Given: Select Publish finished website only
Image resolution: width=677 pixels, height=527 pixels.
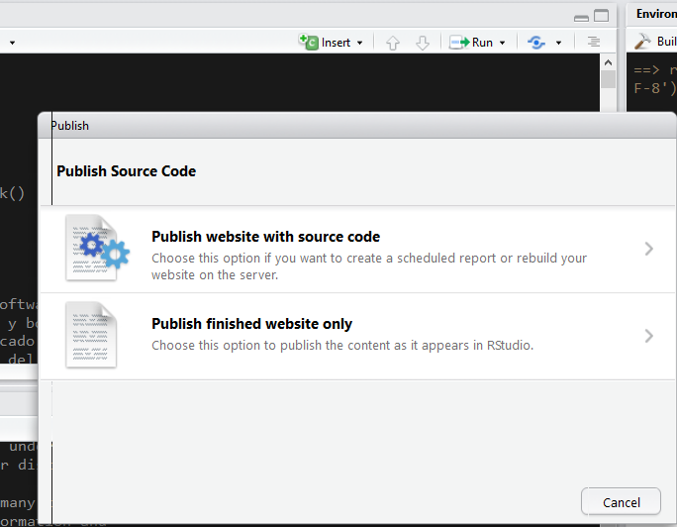Looking at the screenshot, I should pos(251,324).
